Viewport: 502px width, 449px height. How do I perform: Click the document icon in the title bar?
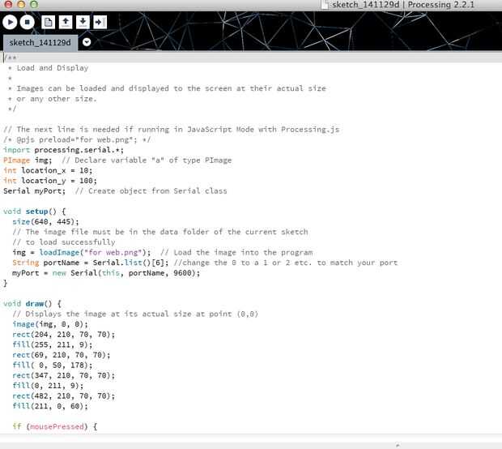click(x=325, y=5)
